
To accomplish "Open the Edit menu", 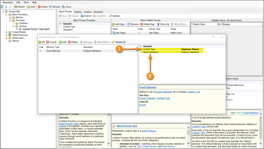I will click(18, 2).
